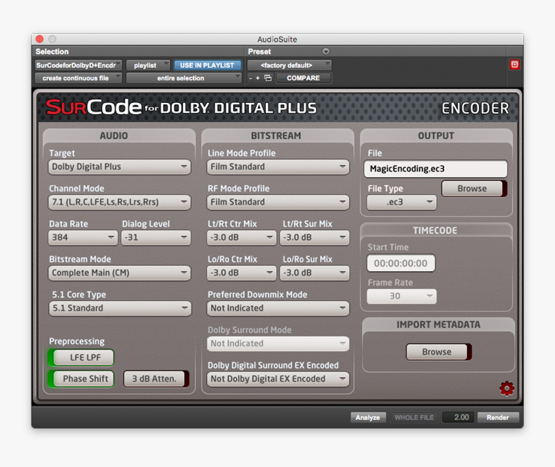The width and height of the screenshot is (555, 467).
Task: Click the red target button at top right
Action: tap(514, 64)
